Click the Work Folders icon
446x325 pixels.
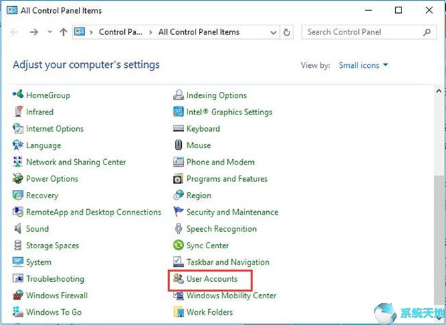click(179, 312)
